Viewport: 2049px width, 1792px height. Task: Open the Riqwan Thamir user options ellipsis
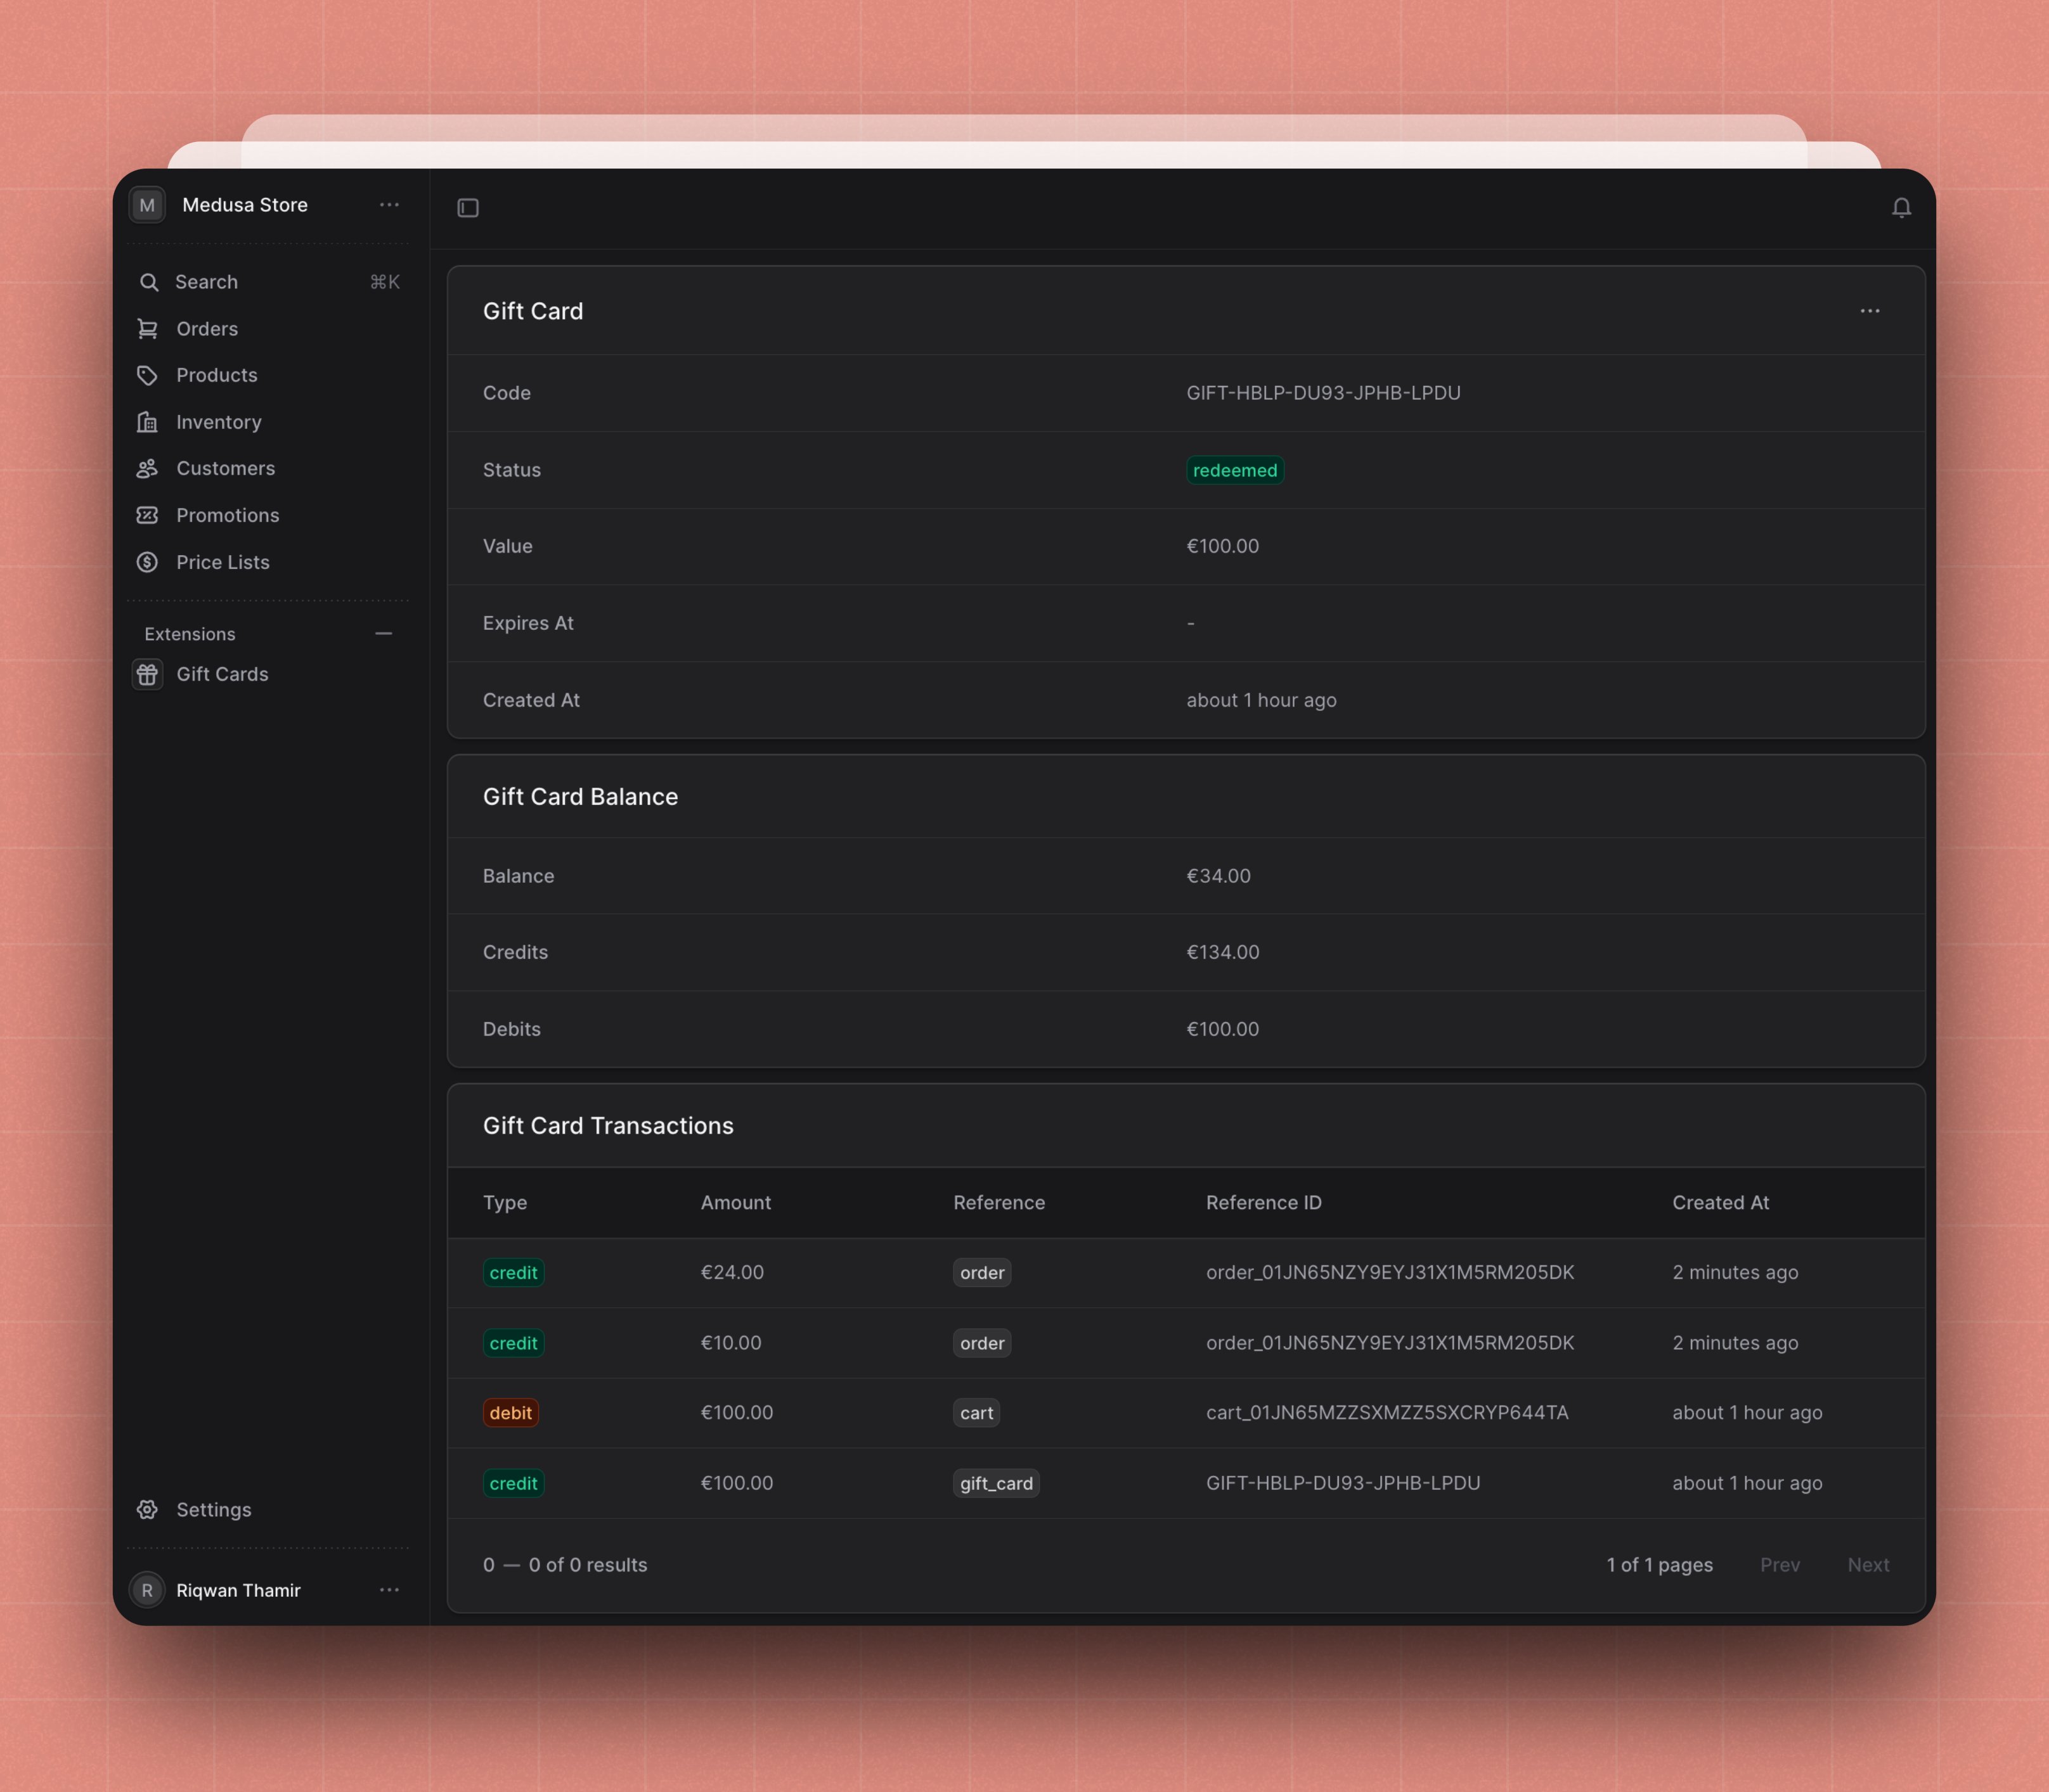point(389,1590)
